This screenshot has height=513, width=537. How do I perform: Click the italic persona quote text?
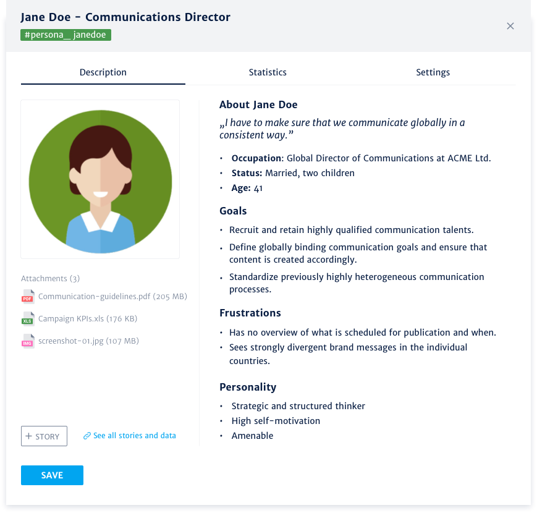coord(342,129)
